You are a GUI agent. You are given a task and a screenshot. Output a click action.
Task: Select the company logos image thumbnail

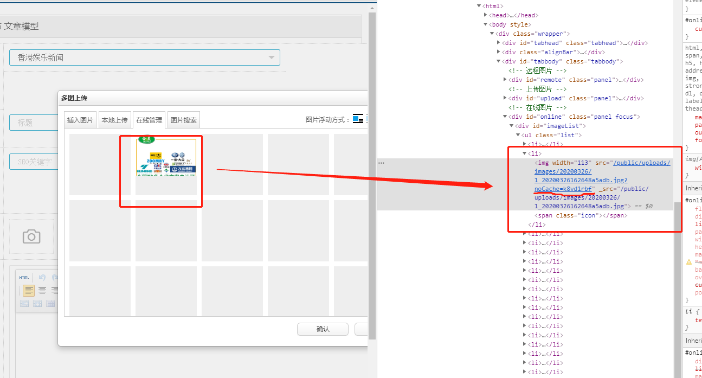pos(166,157)
